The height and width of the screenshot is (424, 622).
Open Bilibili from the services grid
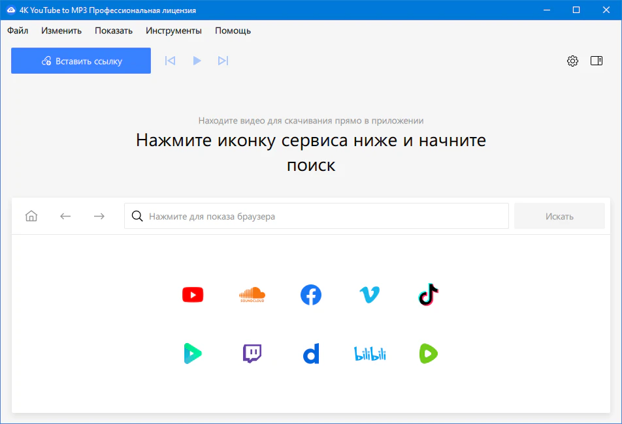(x=370, y=353)
